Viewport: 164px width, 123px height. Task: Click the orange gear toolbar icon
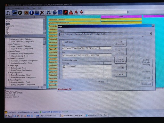point(26,13)
